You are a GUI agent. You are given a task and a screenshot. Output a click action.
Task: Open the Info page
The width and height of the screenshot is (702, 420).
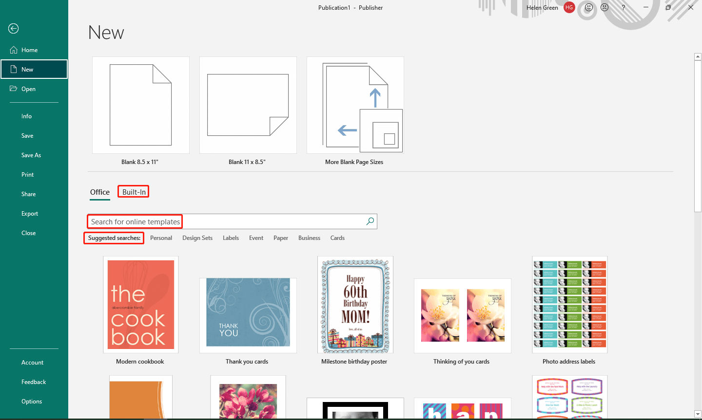pyautogui.click(x=26, y=116)
